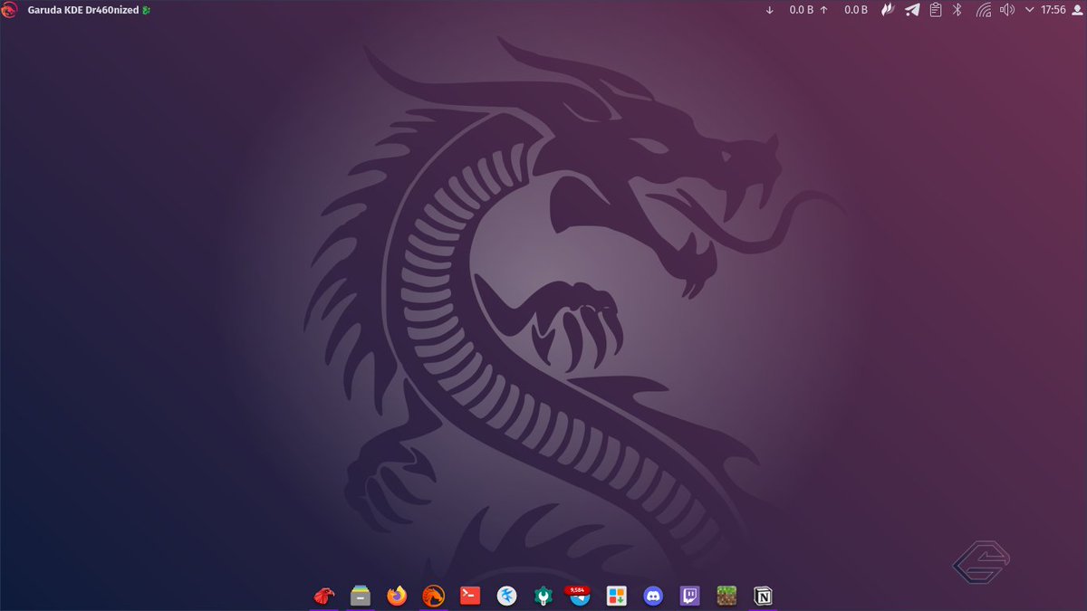The image size is (1087, 611).
Task: Open FireDragon browser in the dock
Action: pyautogui.click(x=433, y=596)
